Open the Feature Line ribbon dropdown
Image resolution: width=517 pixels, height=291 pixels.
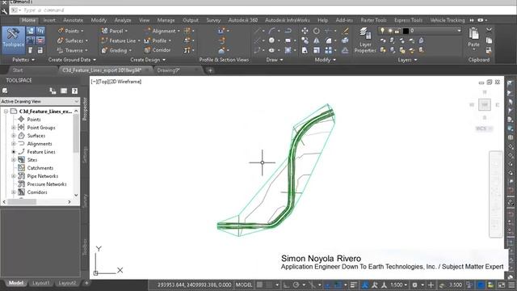coord(139,40)
